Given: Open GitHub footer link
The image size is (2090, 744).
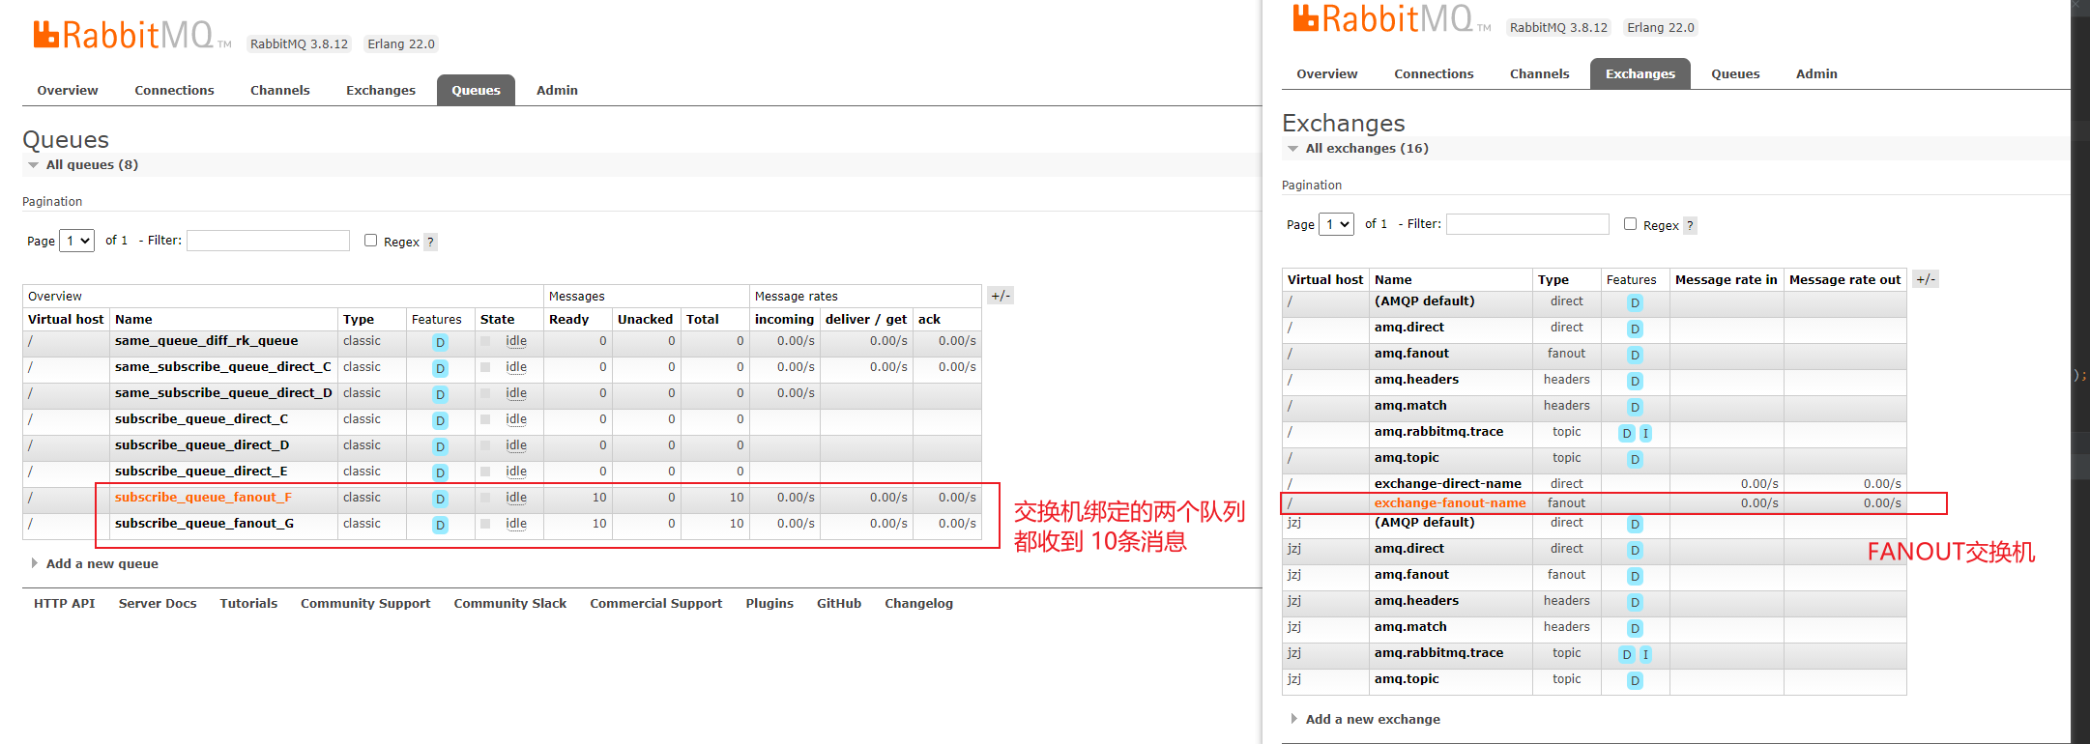Looking at the screenshot, I should click(x=839, y=604).
